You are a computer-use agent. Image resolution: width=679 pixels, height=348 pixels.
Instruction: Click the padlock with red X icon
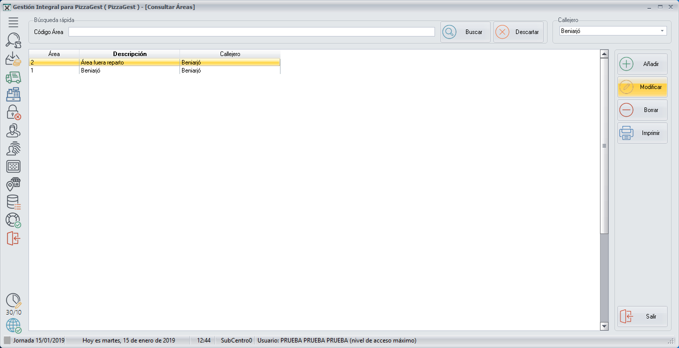click(13, 112)
